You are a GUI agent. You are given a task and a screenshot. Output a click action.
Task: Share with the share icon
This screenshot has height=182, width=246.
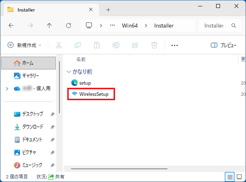point(135,45)
